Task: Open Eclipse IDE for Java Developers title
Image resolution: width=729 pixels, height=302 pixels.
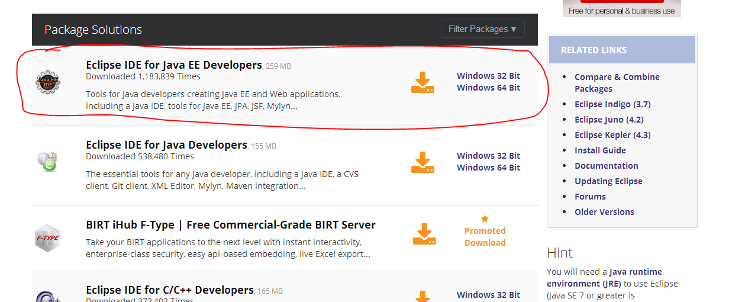Action: pyautogui.click(x=166, y=145)
